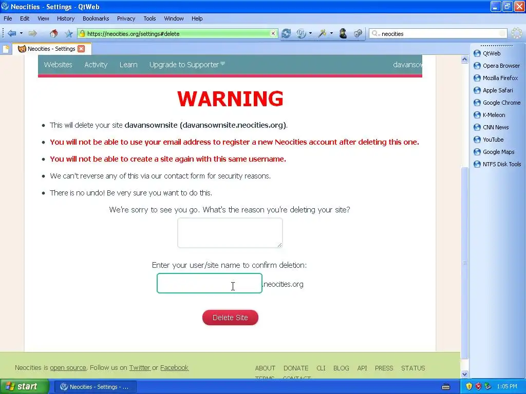
Task: Click the on-screen keyboard taskbar icon
Action: pos(446,387)
